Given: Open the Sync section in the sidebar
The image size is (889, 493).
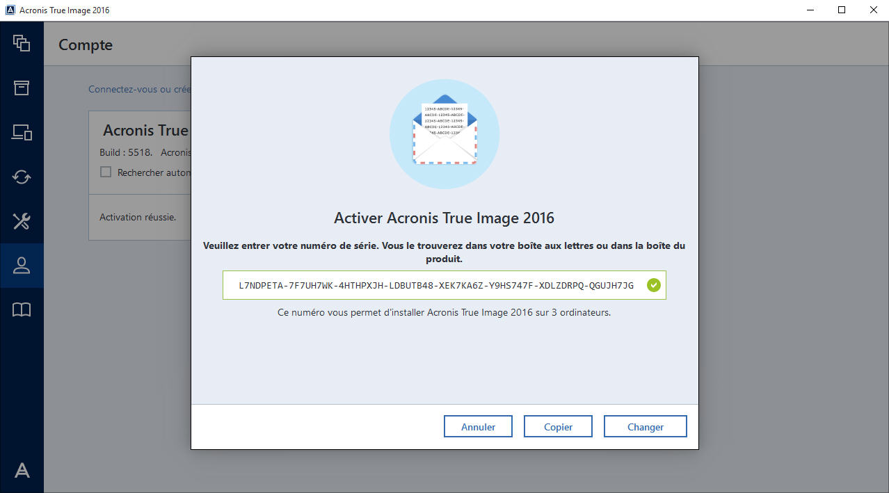Looking at the screenshot, I should (x=22, y=177).
